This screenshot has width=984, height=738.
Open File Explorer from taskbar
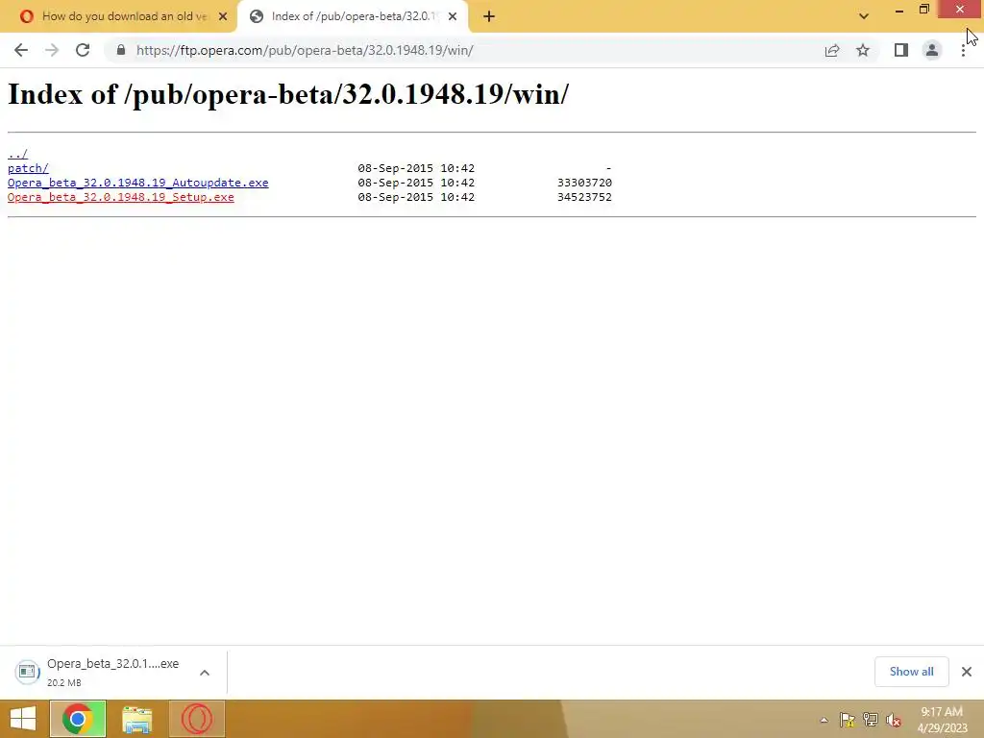136,719
